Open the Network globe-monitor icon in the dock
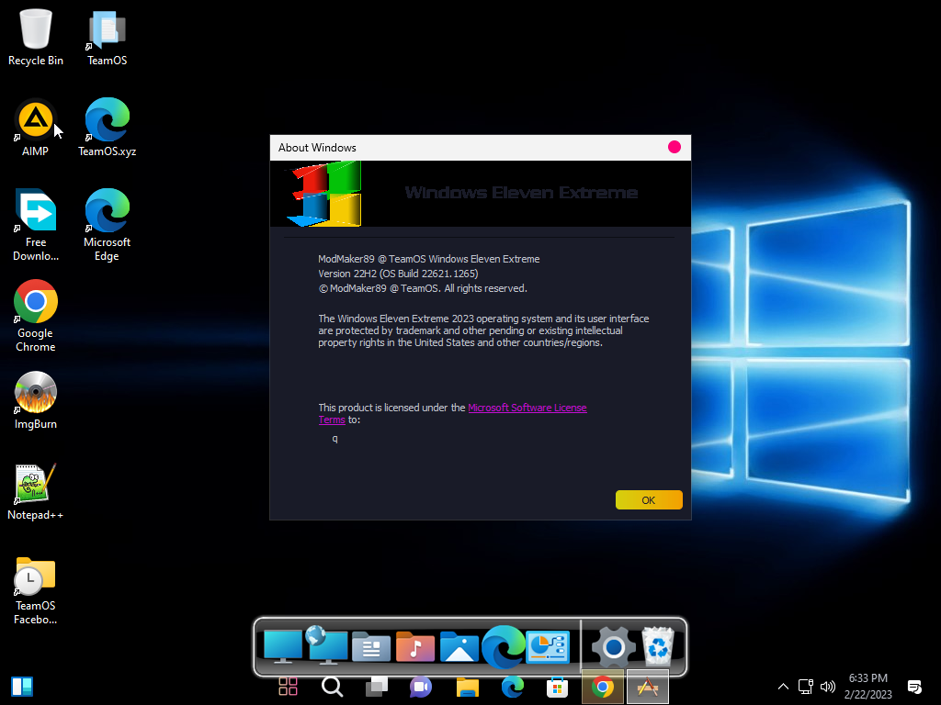941x705 pixels. click(x=326, y=645)
